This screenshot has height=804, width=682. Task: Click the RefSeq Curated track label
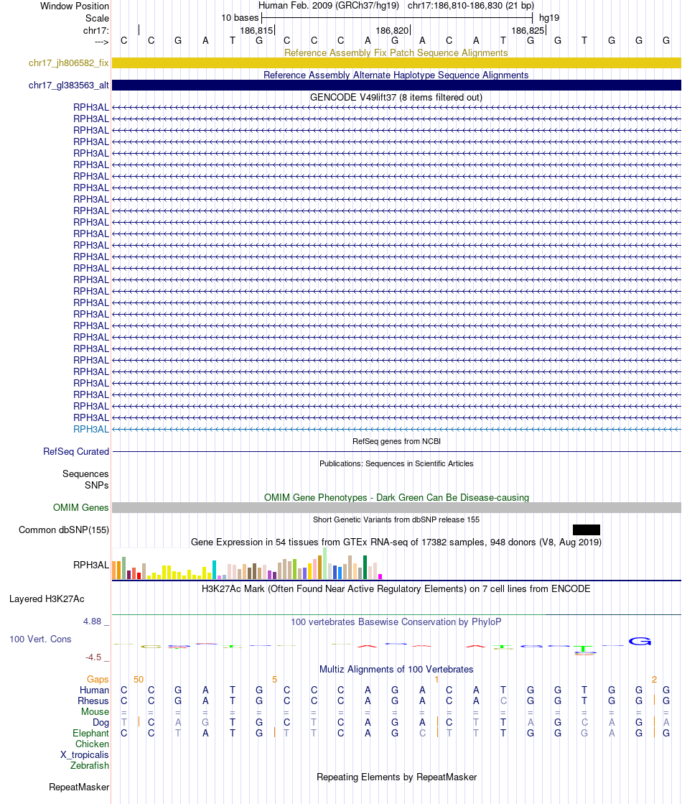point(76,451)
